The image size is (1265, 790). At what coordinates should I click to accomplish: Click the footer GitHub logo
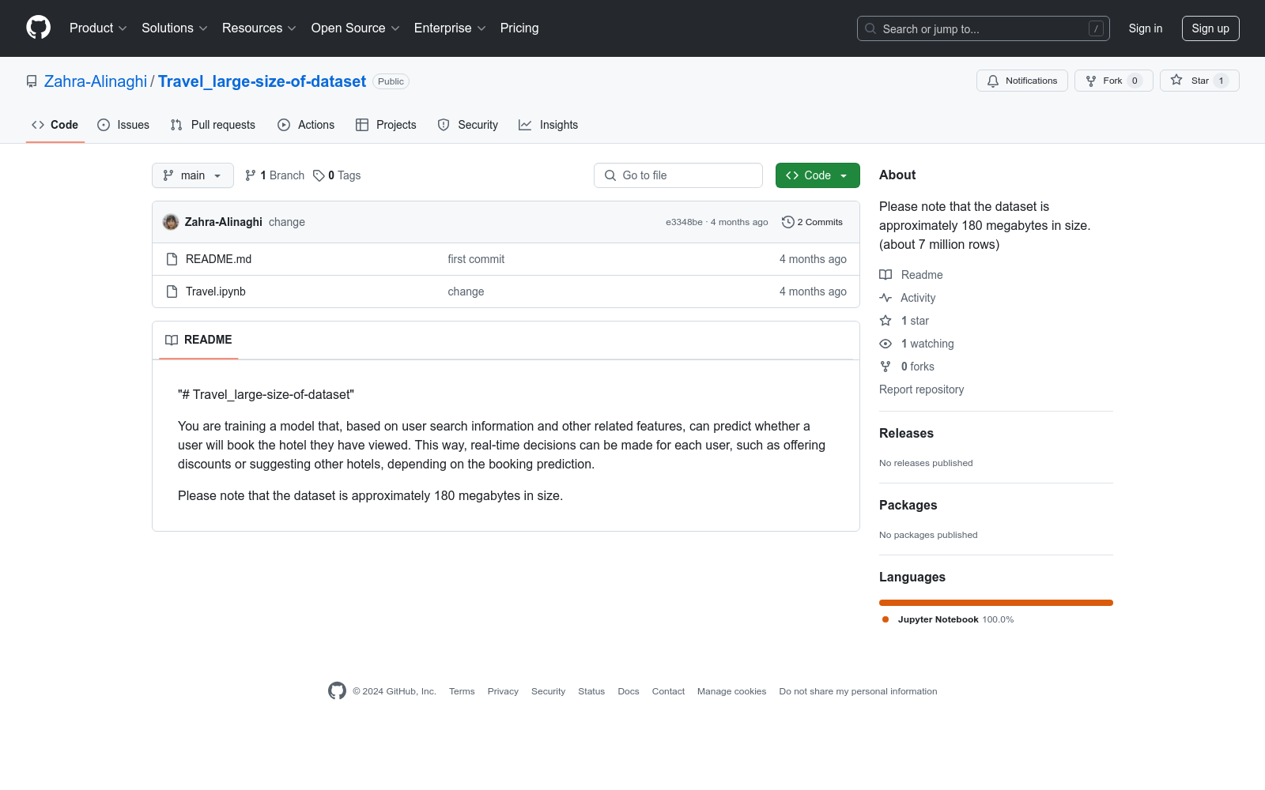(337, 690)
